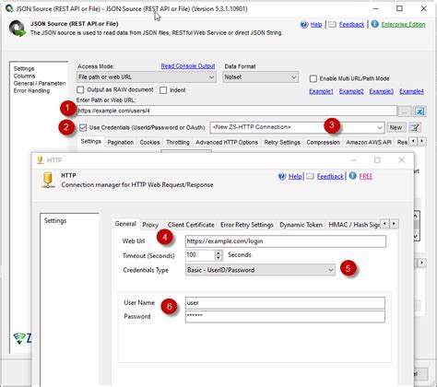Close the HTTP dialog window
The width and height of the screenshot is (437, 387).
point(401,160)
